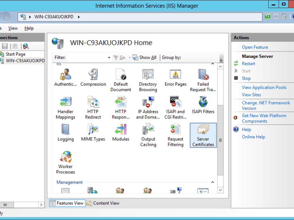Open the Handler Mappings feature

tap(66, 108)
